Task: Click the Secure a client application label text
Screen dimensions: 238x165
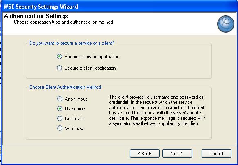Action: click(x=90, y=68)
